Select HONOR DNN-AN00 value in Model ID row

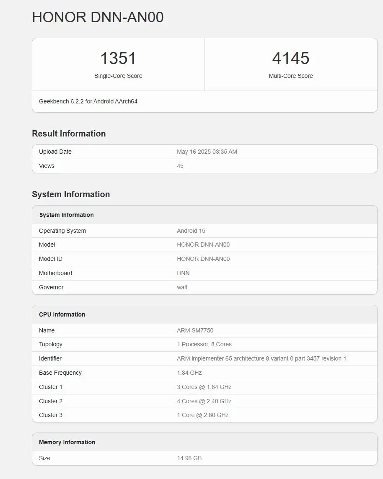(203, 259)
